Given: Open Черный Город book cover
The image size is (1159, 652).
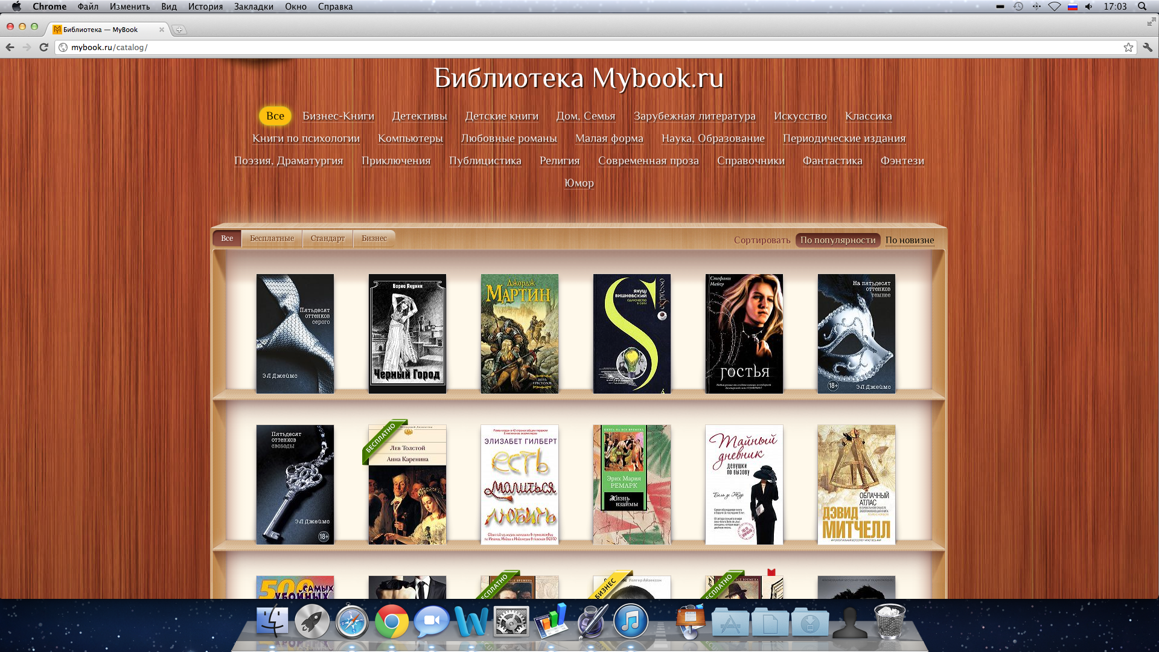Looking at the screenshot, I should [x=407, y=334].
